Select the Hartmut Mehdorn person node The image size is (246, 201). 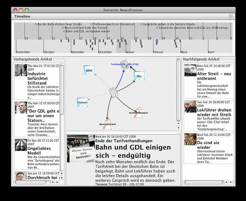(x=139, y=113)
